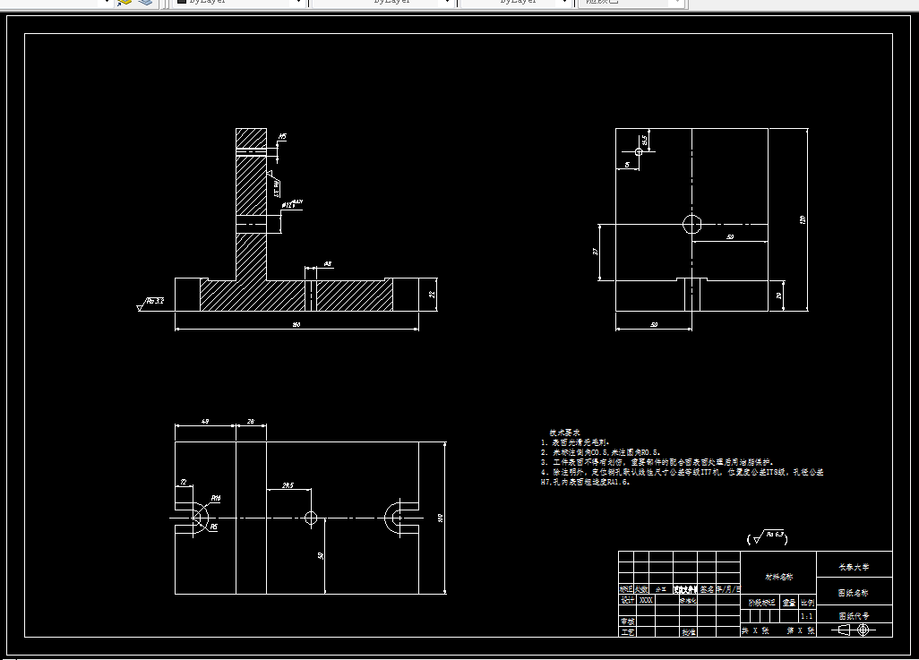Select the 批准 label in title block
The image size is (919, 660).
[689, 632]
